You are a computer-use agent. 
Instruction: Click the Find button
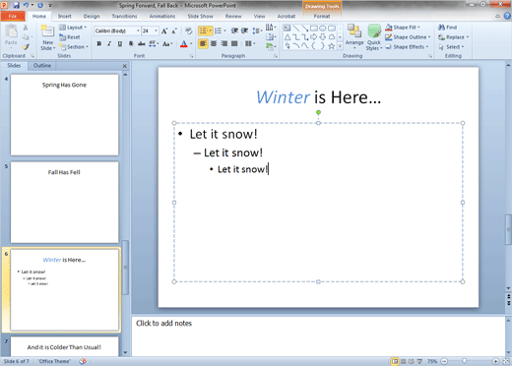[x=447, y=28]
